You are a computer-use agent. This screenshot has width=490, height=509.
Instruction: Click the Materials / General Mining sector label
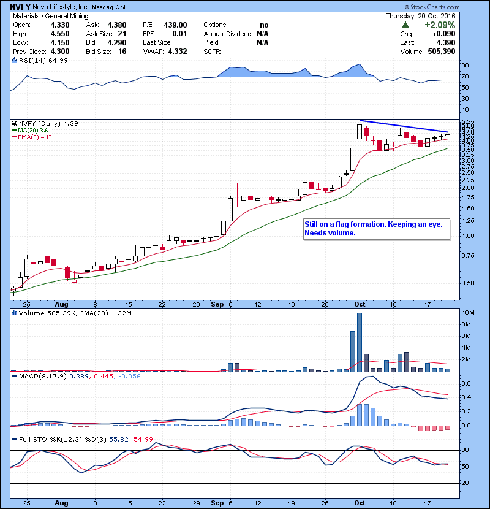click(x=51, y=16)
